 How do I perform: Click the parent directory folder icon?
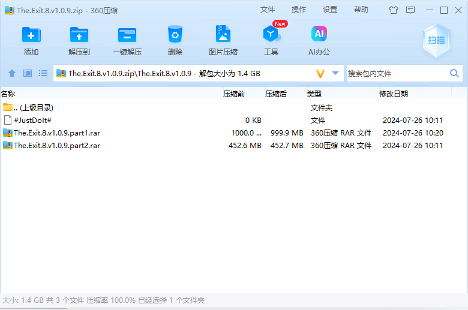coord(8,107)
